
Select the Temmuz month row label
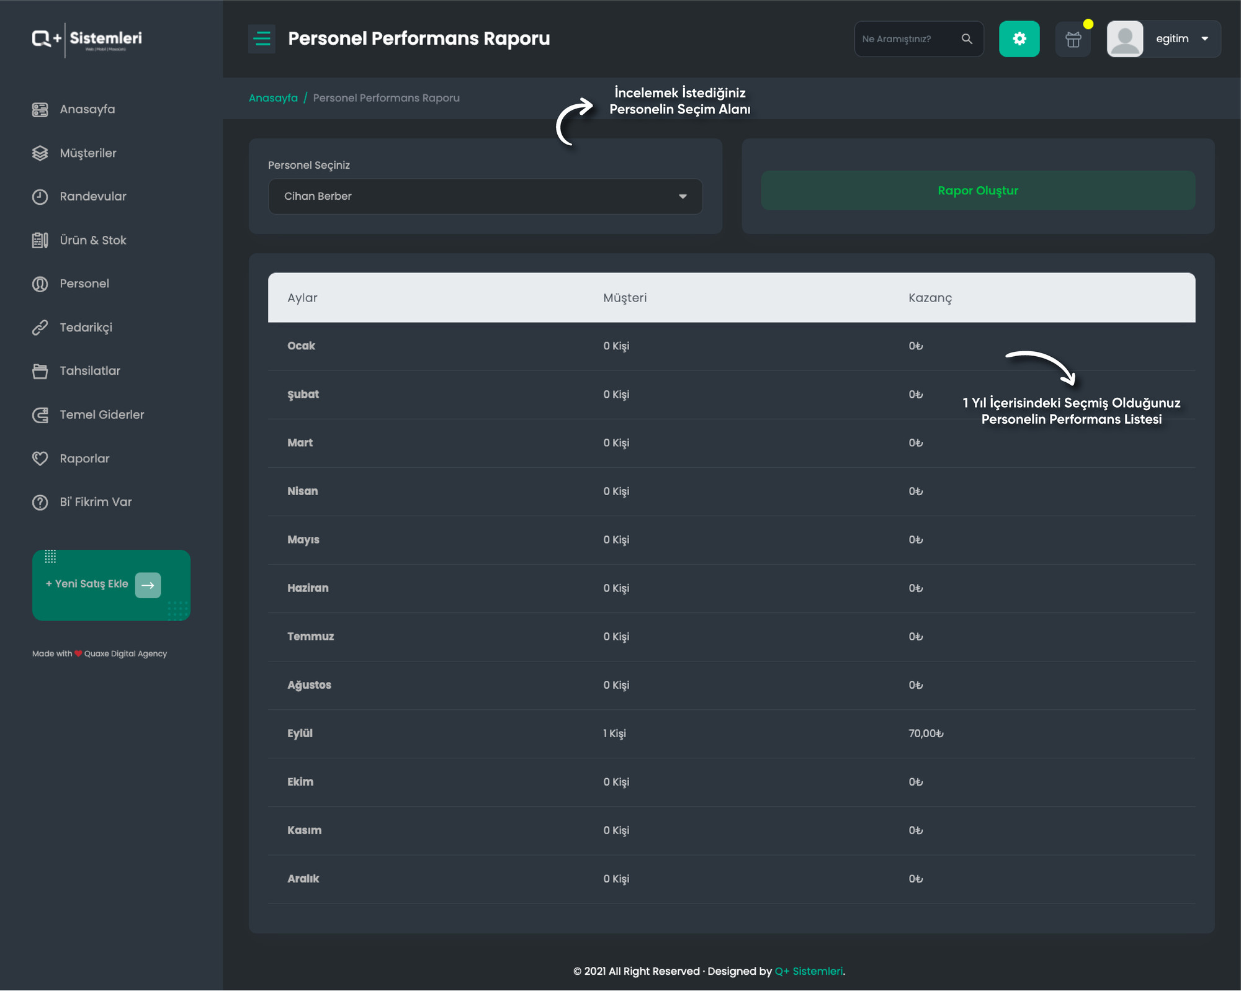[310, 636]
